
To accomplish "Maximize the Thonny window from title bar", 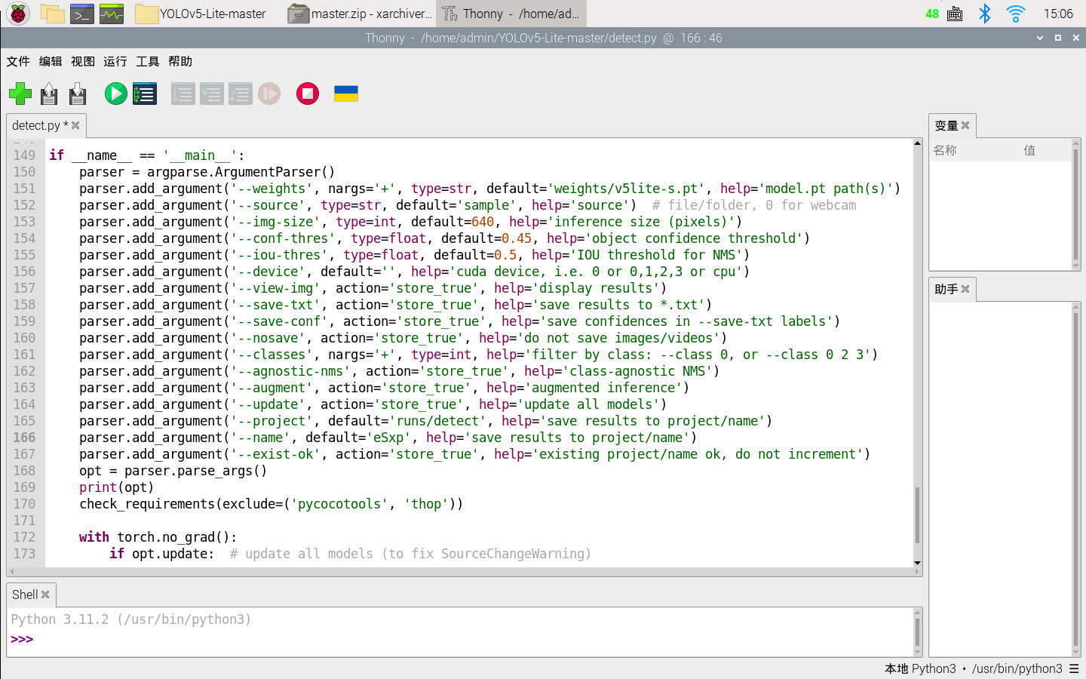I will 1058,38.
